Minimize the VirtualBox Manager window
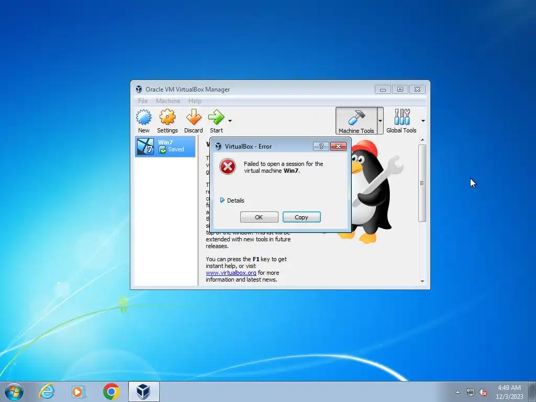 (383, 90)
